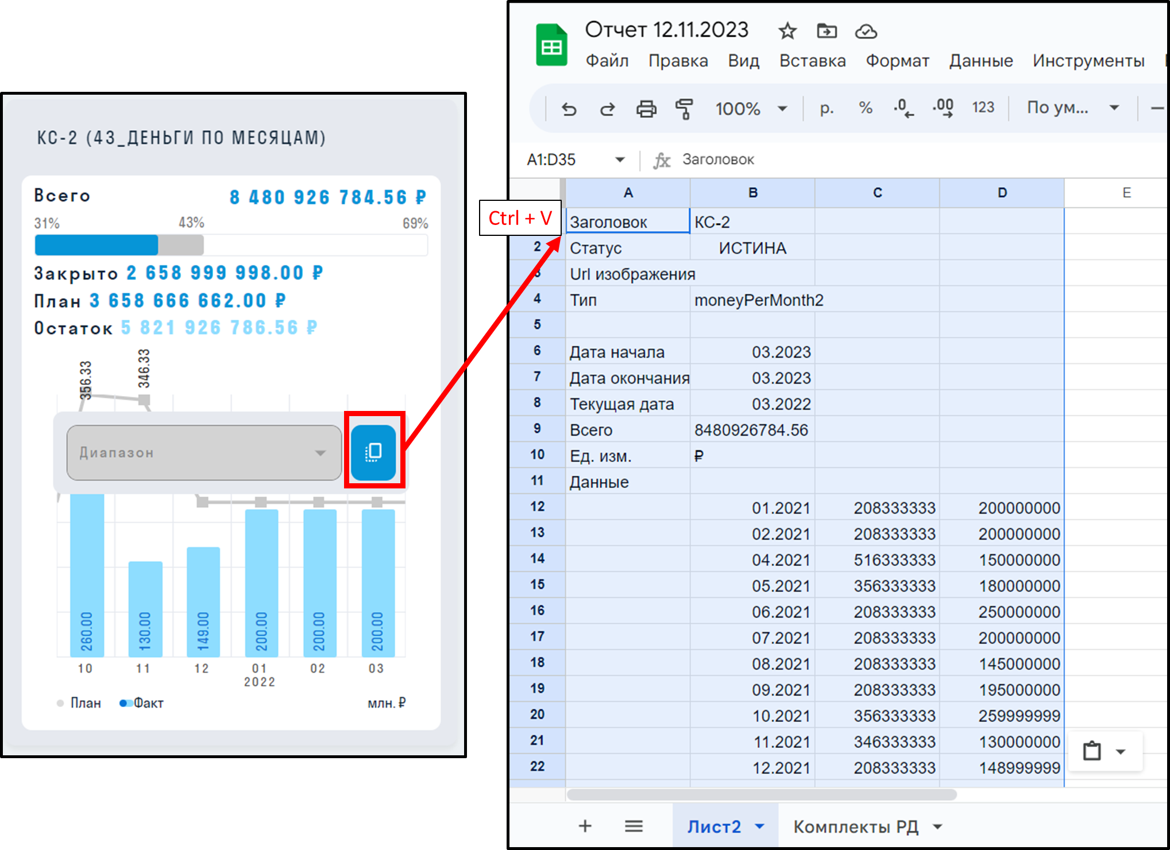Click cell with ИСТИНА
1170x850 pixels.
[752, 248]
